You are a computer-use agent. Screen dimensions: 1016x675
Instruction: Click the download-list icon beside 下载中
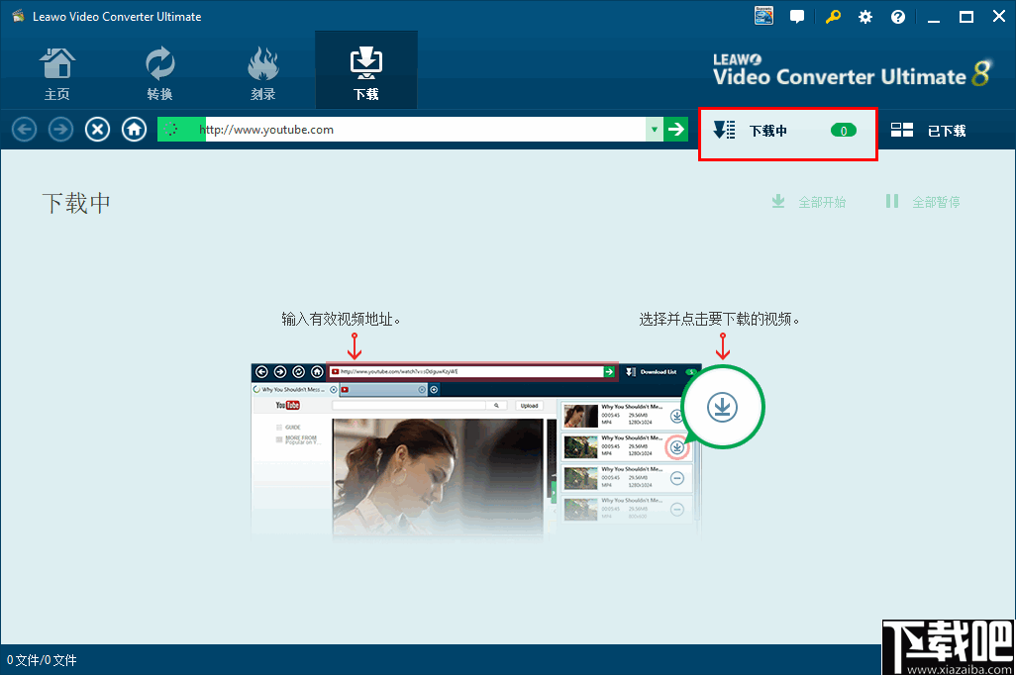724,130
